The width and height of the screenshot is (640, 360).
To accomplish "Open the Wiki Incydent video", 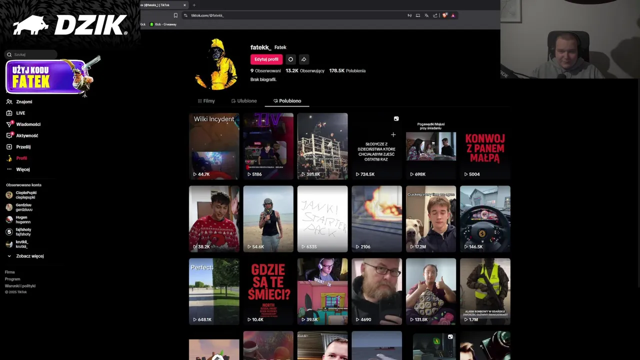I will click(x=214, y=146).
